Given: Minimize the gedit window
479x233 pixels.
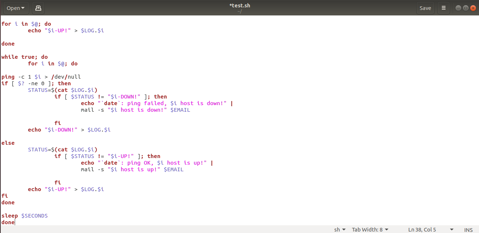Looking at the screenshot, I should coord(458,8).
